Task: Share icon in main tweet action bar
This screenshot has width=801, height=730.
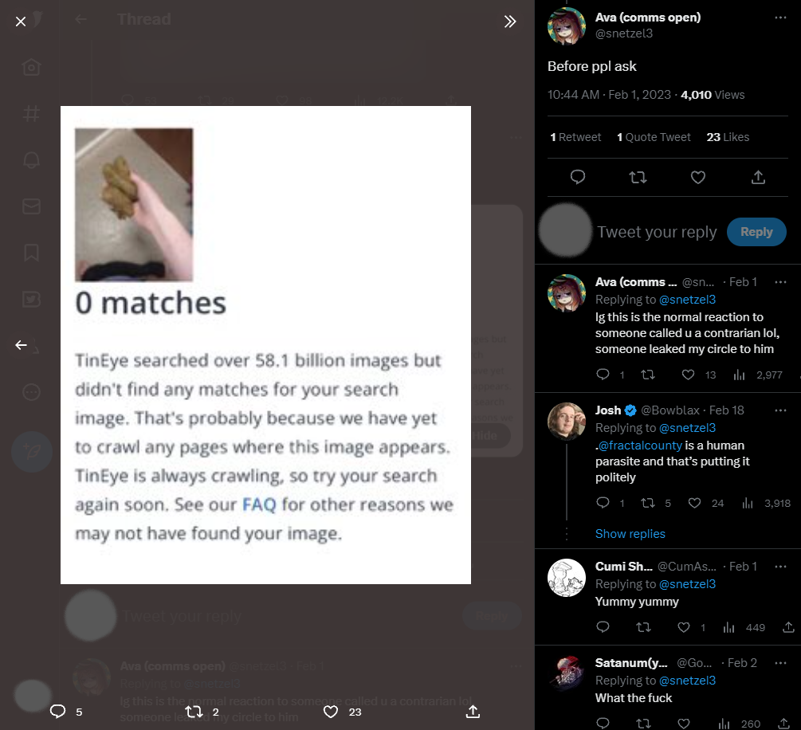Action: [x=758, y=177]
